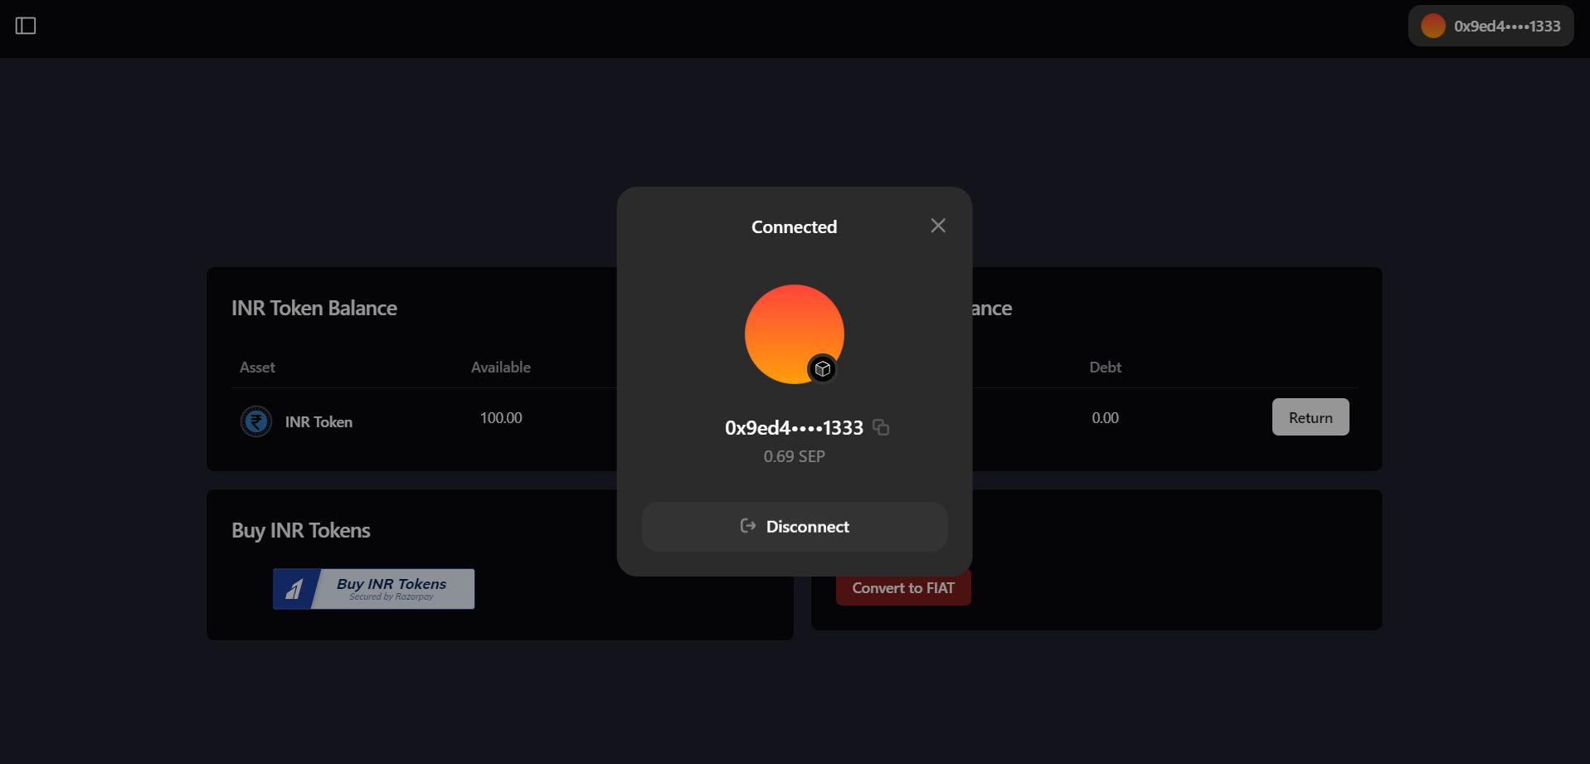Screen dimensions: 1590x764
Task: Click the Available column header
Action: (x=501, y=367)
